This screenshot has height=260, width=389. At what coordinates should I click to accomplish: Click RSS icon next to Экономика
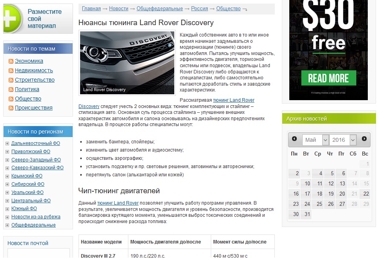coord(11,61)
